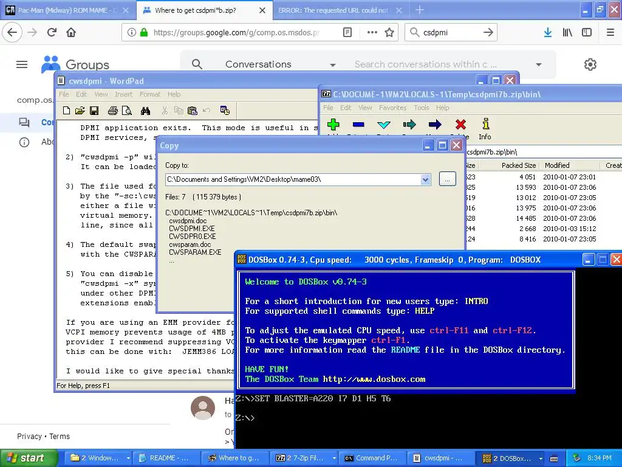Click Windows start button
Viewport: 622px width, 467px height.
29,458
